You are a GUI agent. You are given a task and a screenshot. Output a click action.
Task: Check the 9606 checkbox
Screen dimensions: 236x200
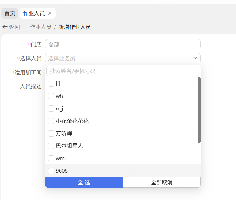click(51, 171)
